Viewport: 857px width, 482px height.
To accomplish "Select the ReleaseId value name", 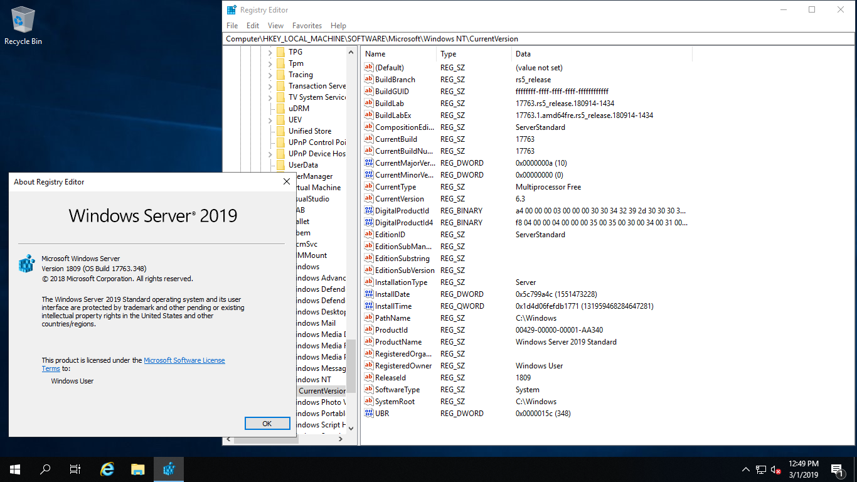I will [x=390, y=378].
